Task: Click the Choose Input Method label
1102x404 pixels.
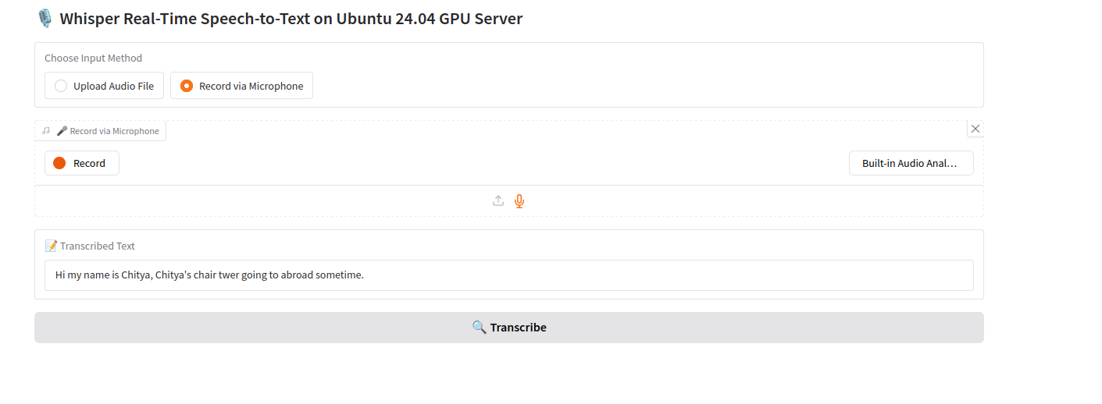Action: 93,58
